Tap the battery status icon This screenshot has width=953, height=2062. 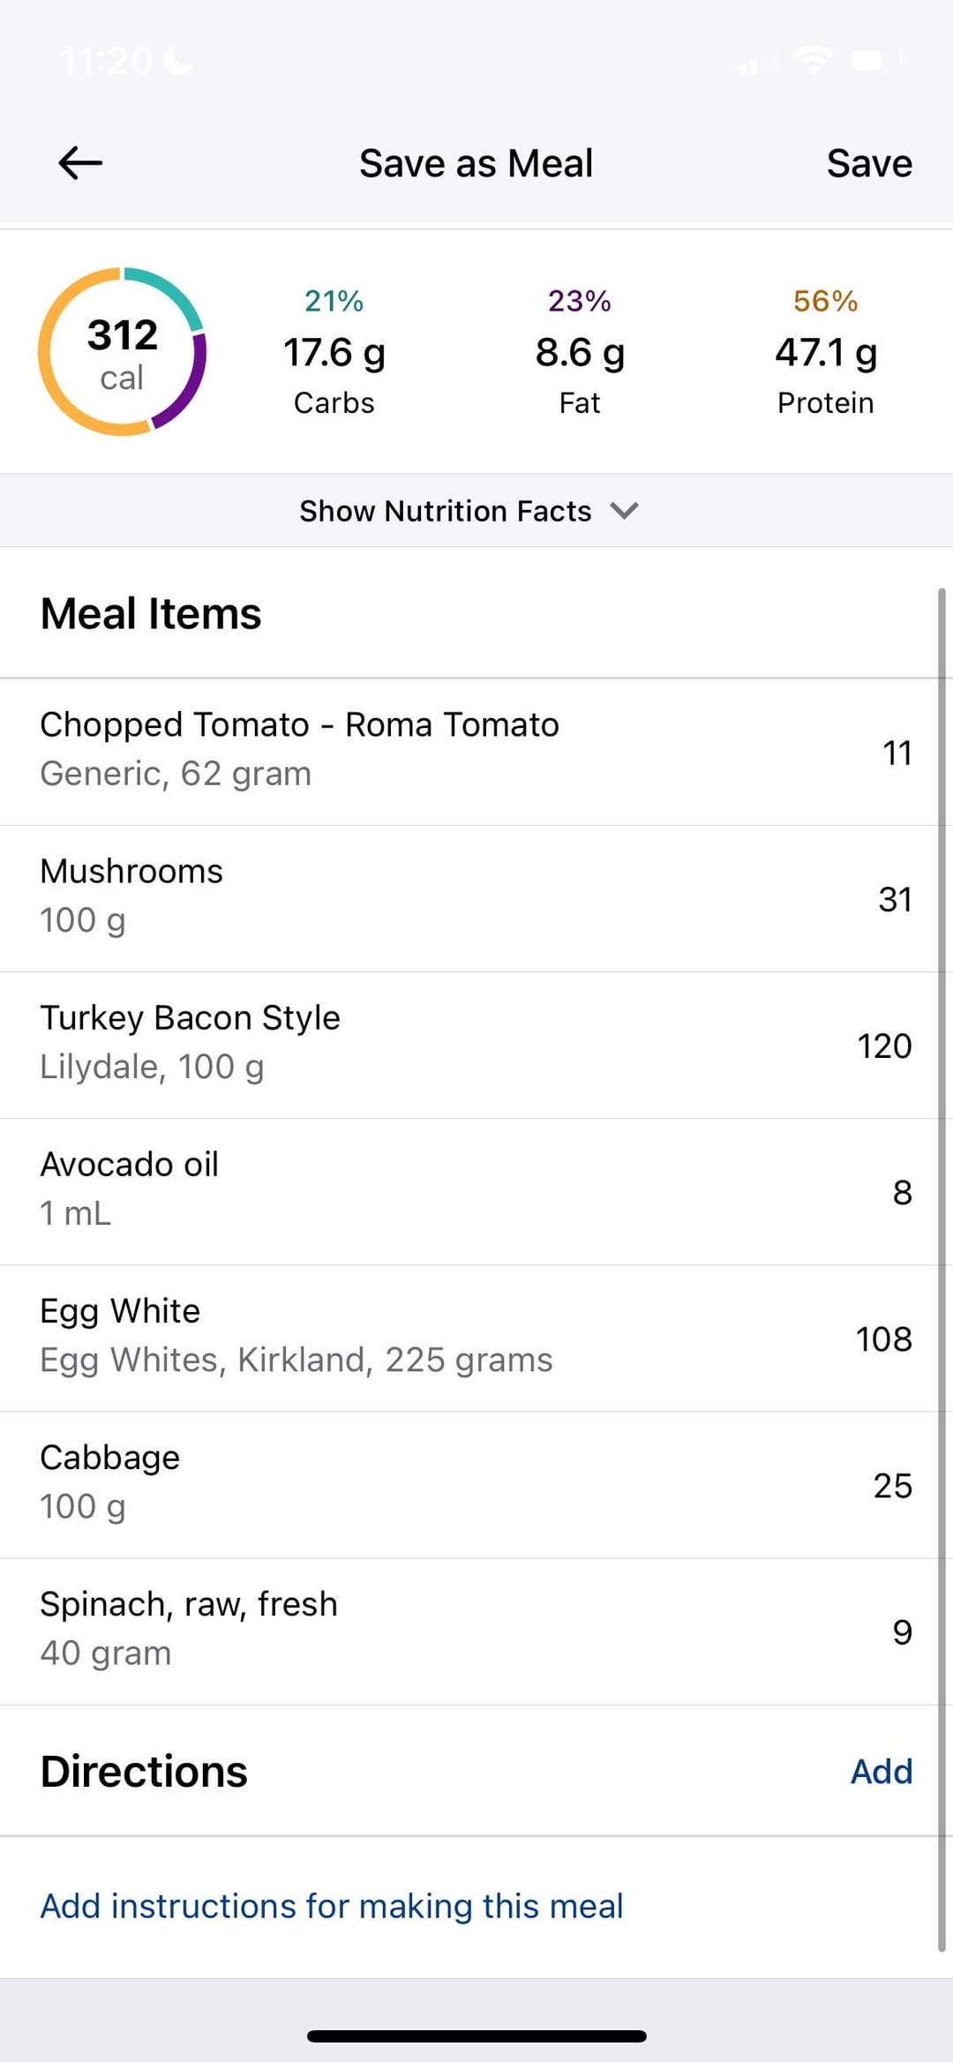875,60
